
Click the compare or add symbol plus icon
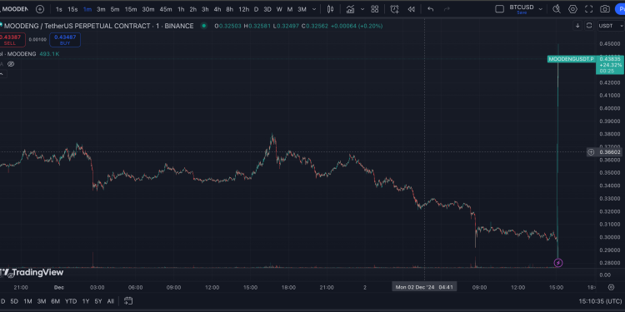click(40, 9)
